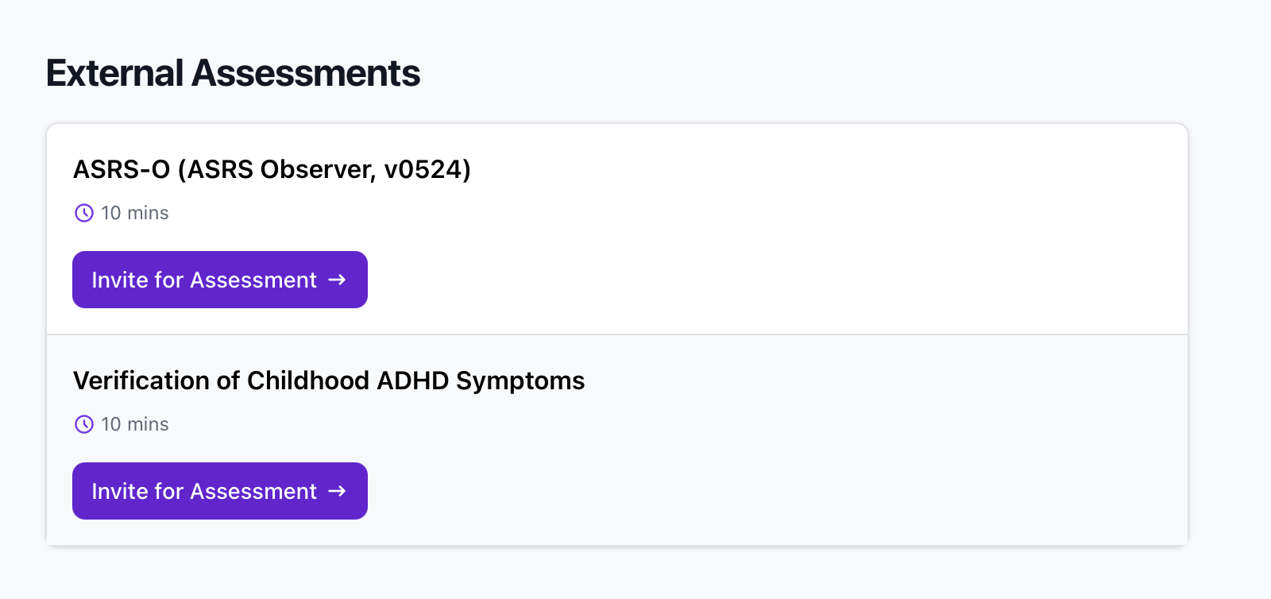Click the External Assessments heading

tap(233, 73)
